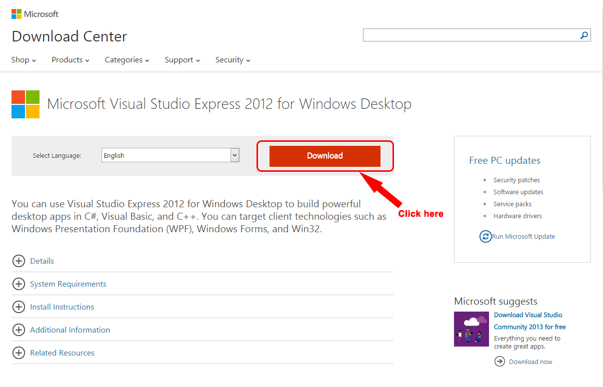Click the Everything you need to create text
This screenshot has height=387, width=603.
click(x=527, y=343)
